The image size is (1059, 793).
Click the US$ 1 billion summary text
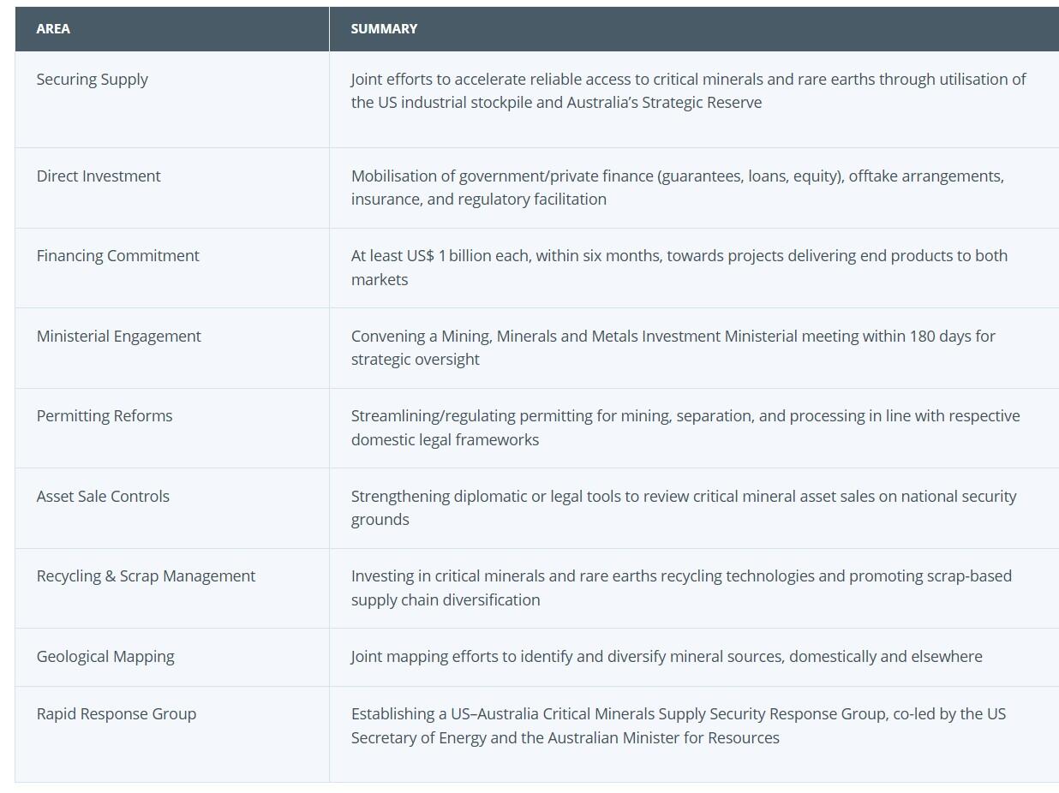[679, 267]
